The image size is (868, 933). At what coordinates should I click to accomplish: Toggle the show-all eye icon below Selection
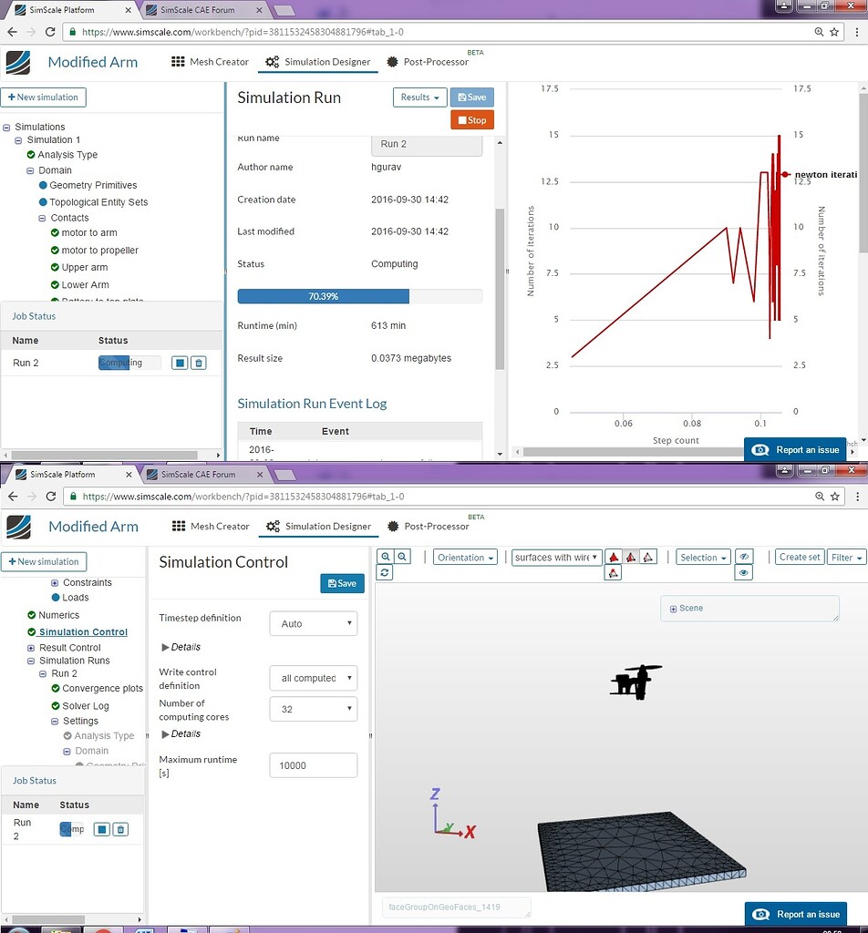(743, 571)
